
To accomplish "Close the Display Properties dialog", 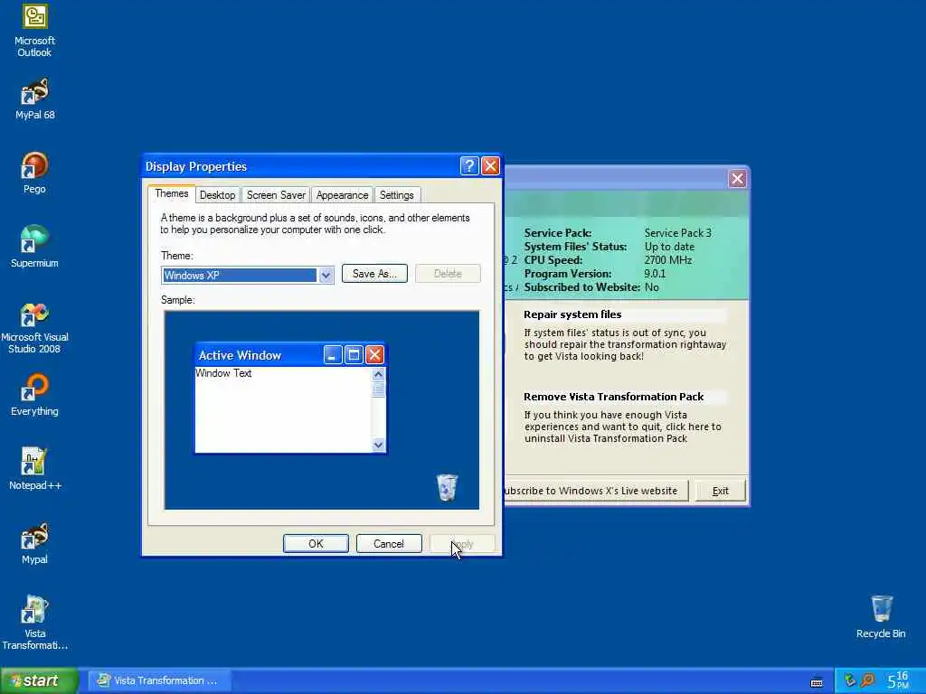I will (490, 166).
